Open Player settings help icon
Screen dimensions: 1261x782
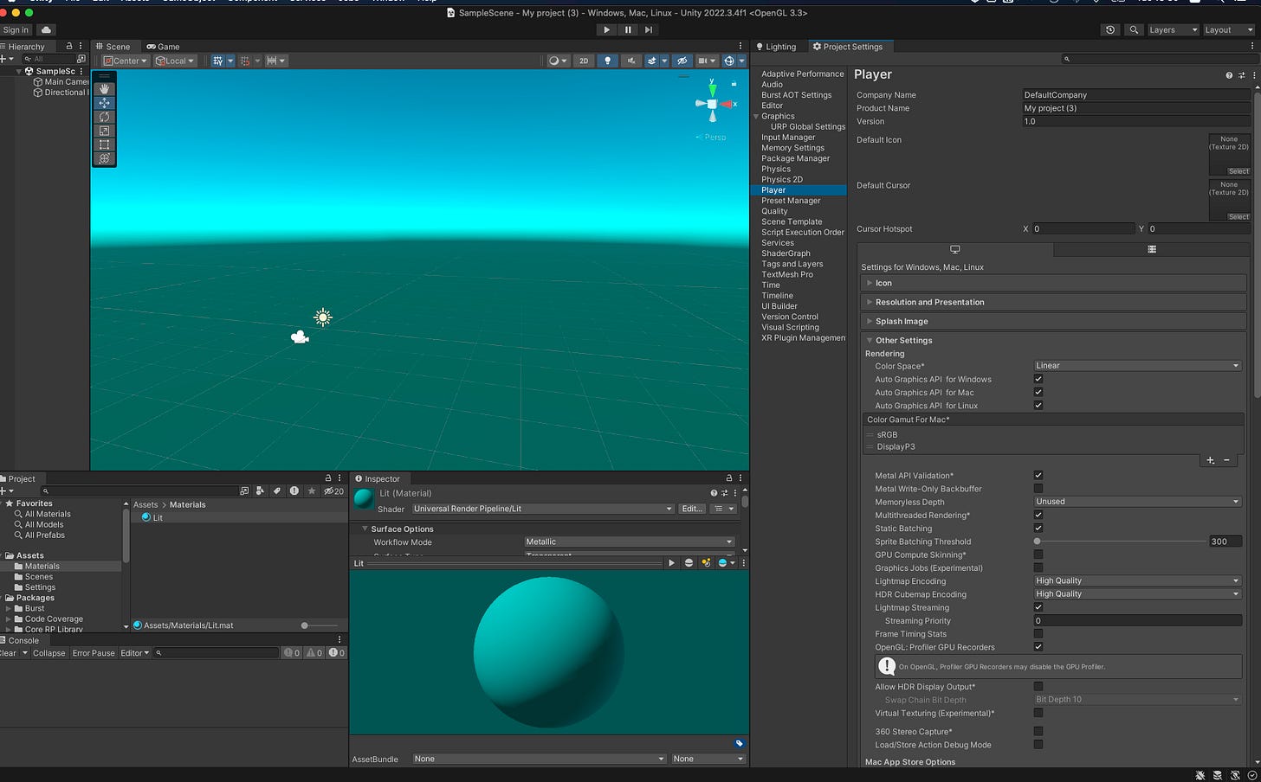point(1228,75)
